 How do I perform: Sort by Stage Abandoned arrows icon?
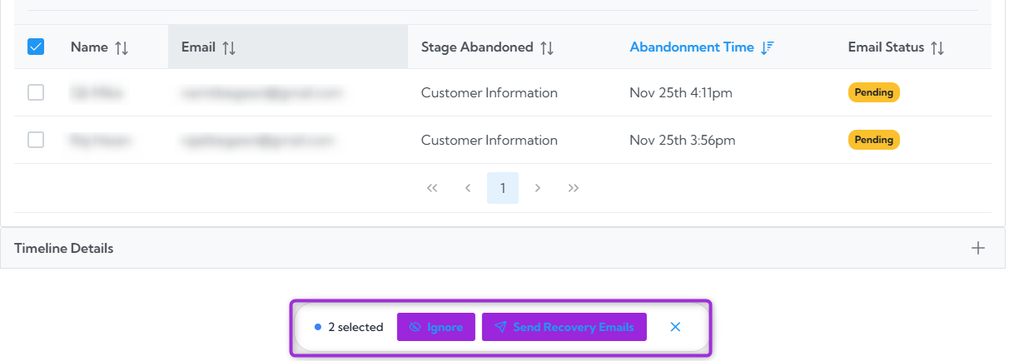[x=547, y=47]
